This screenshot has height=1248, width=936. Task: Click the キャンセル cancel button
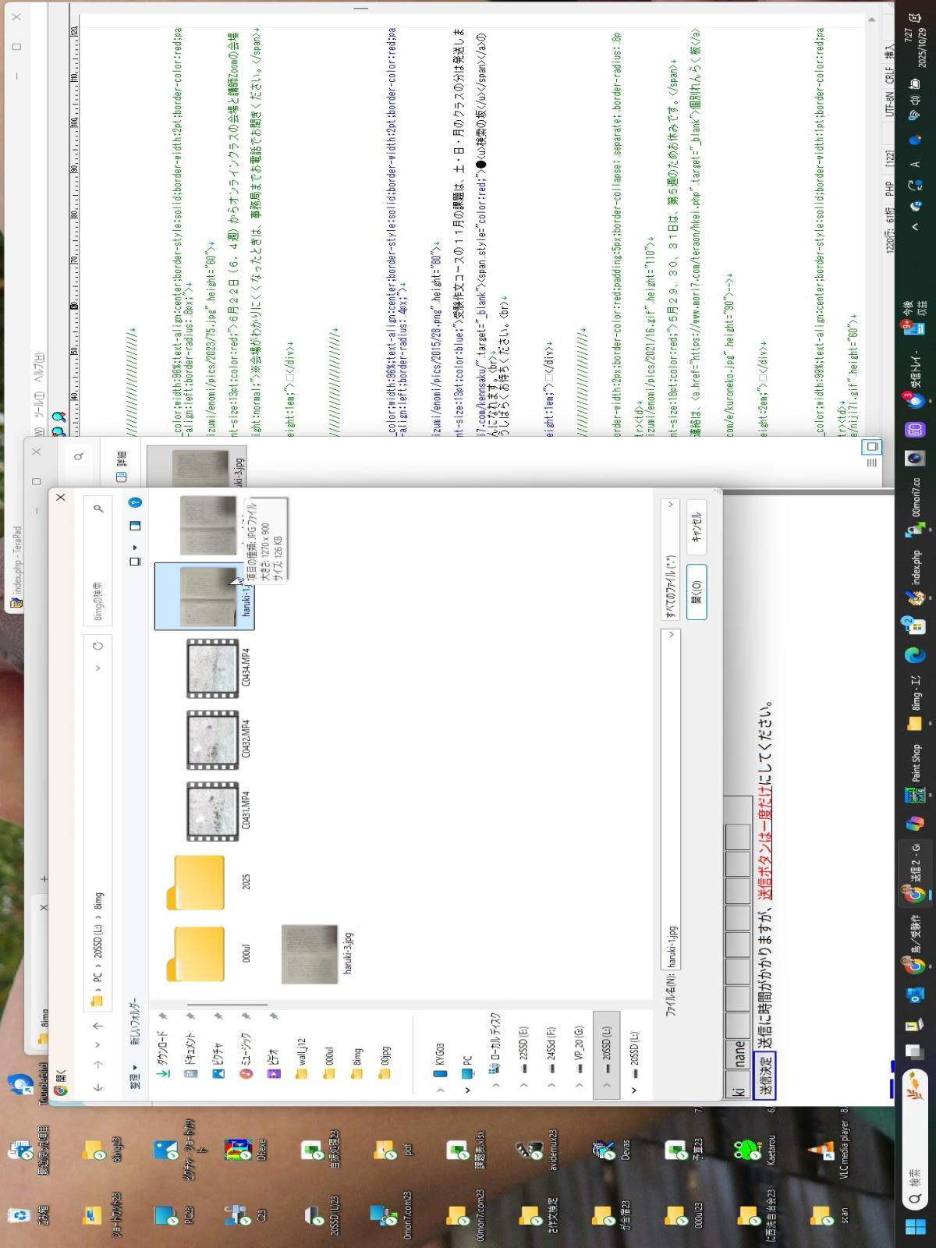point(697,527)
